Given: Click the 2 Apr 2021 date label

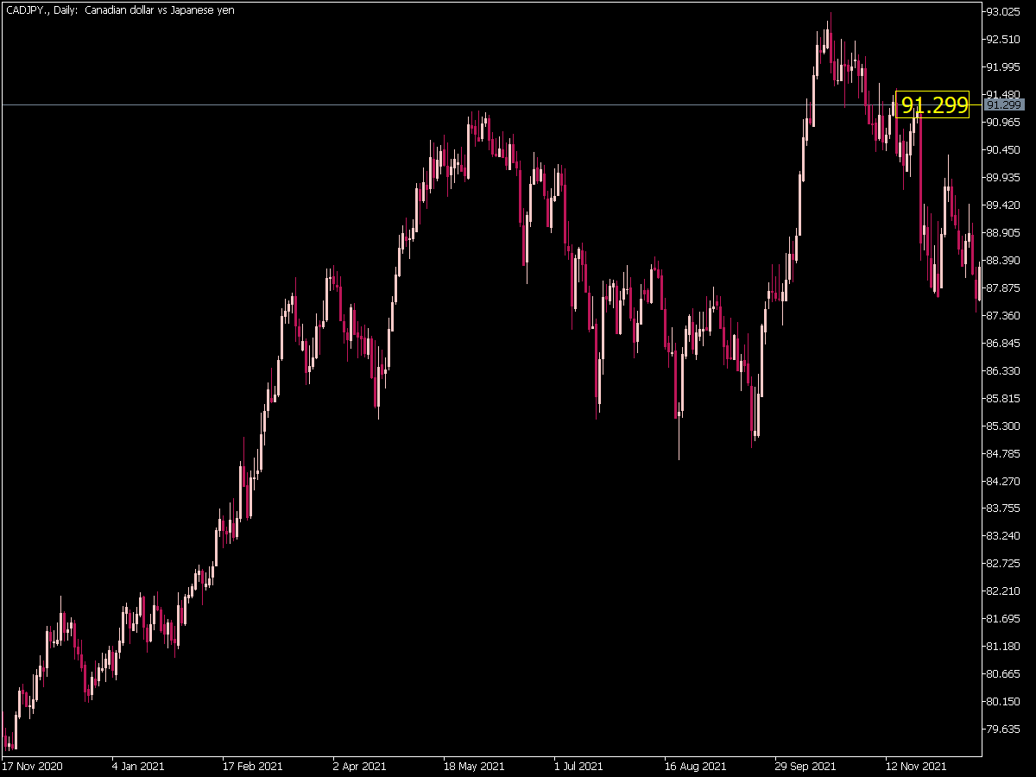Looking at the screenshot, I should 359,767.
